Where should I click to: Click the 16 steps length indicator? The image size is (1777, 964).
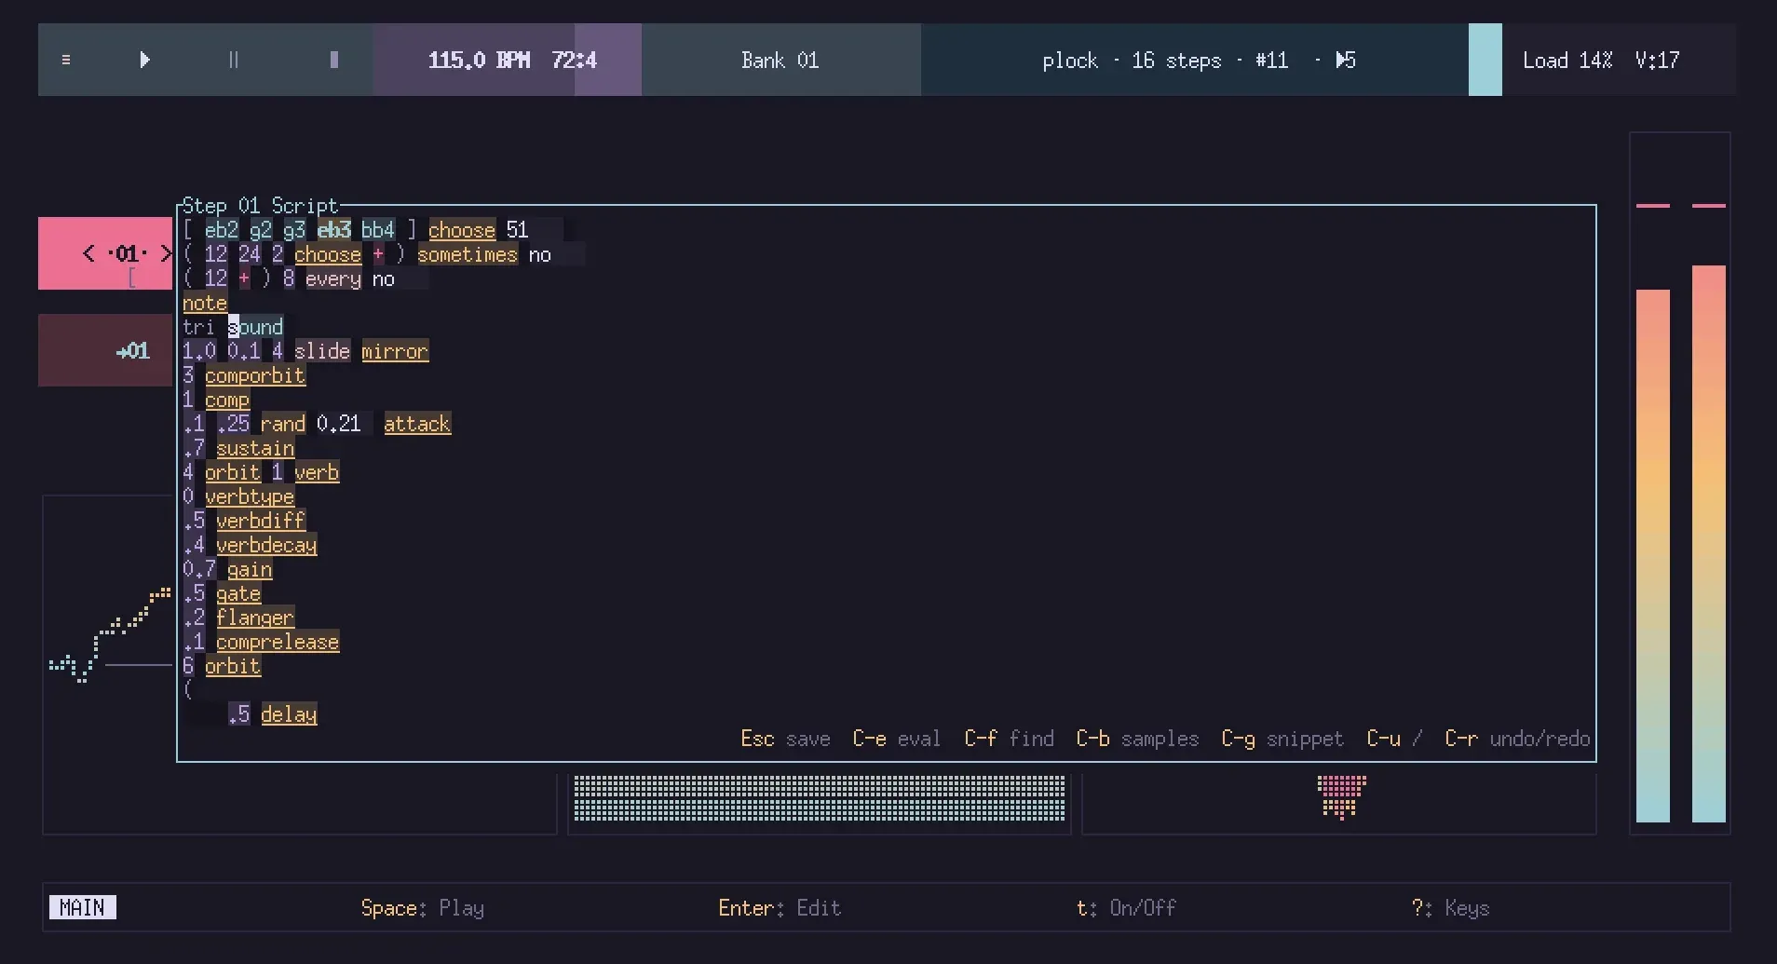pos(1176,61)
